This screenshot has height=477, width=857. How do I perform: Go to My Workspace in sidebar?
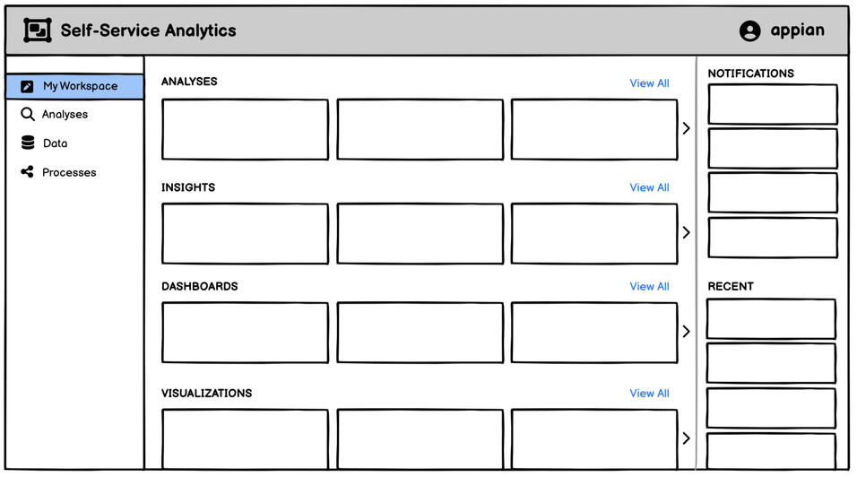(80, 87)
